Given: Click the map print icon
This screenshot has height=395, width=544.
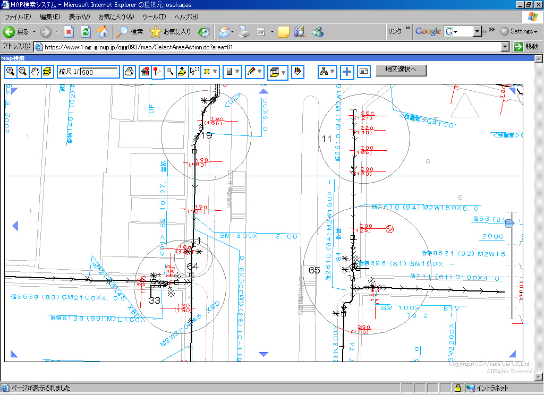Looking at the screenshot, I should pyautogui.click(x=129, y=72).
